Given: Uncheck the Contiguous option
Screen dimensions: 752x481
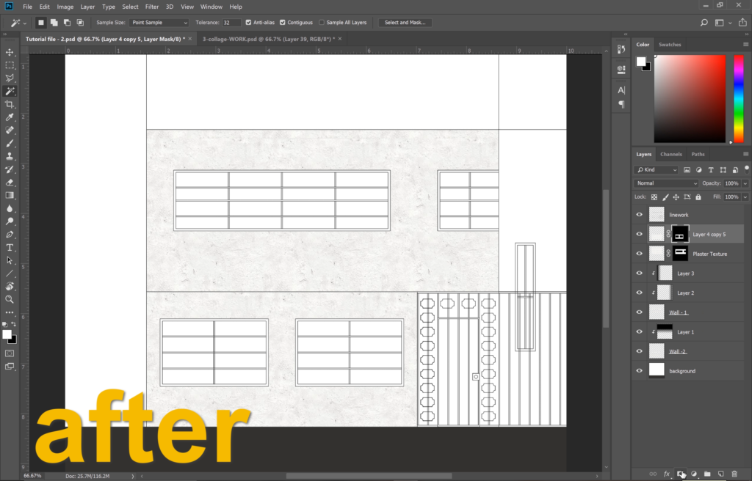Looking at the screenshot, I should coord(283,23).
